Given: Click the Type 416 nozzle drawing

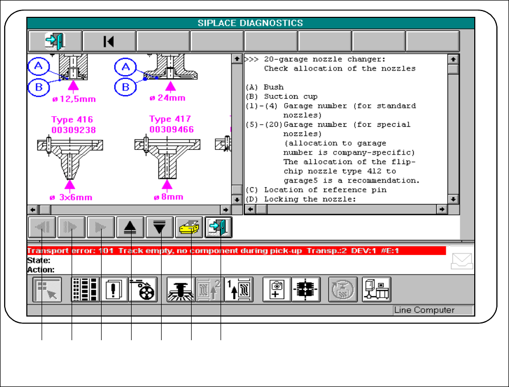Looking at the screenshot, I should point(70,158).
